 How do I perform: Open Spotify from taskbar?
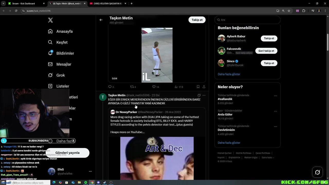[x=86, y=182]
